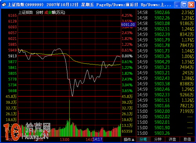Minimize the 上证指数 window
This screenshot has width=196, height=143.
[177, 5]
